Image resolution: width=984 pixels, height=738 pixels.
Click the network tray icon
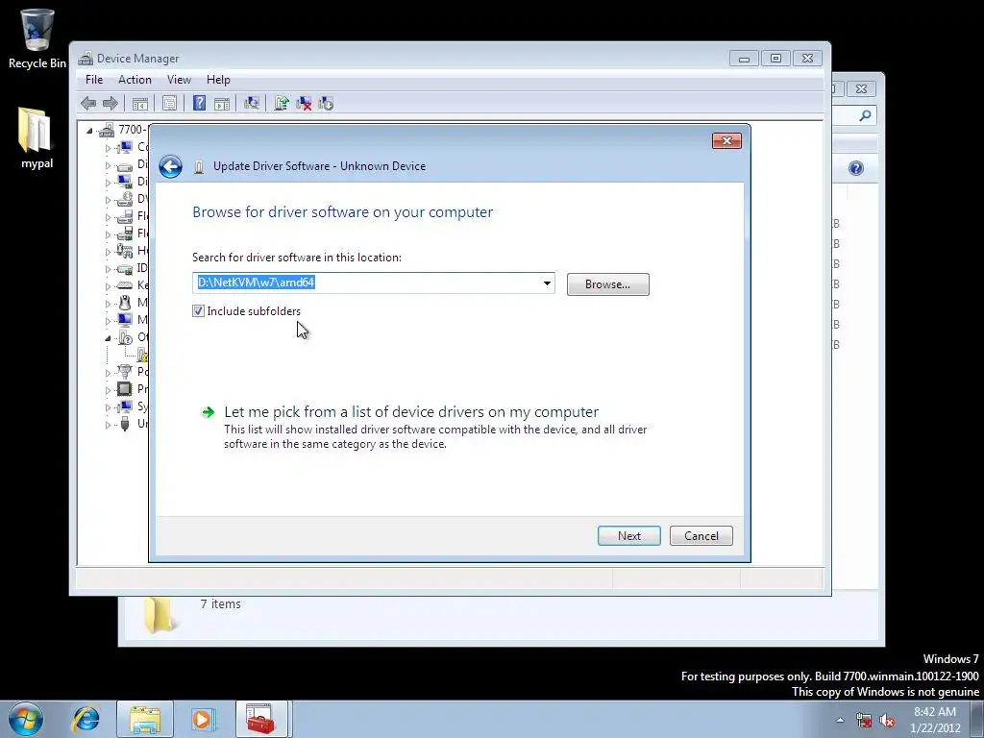(x=864, y=720)
